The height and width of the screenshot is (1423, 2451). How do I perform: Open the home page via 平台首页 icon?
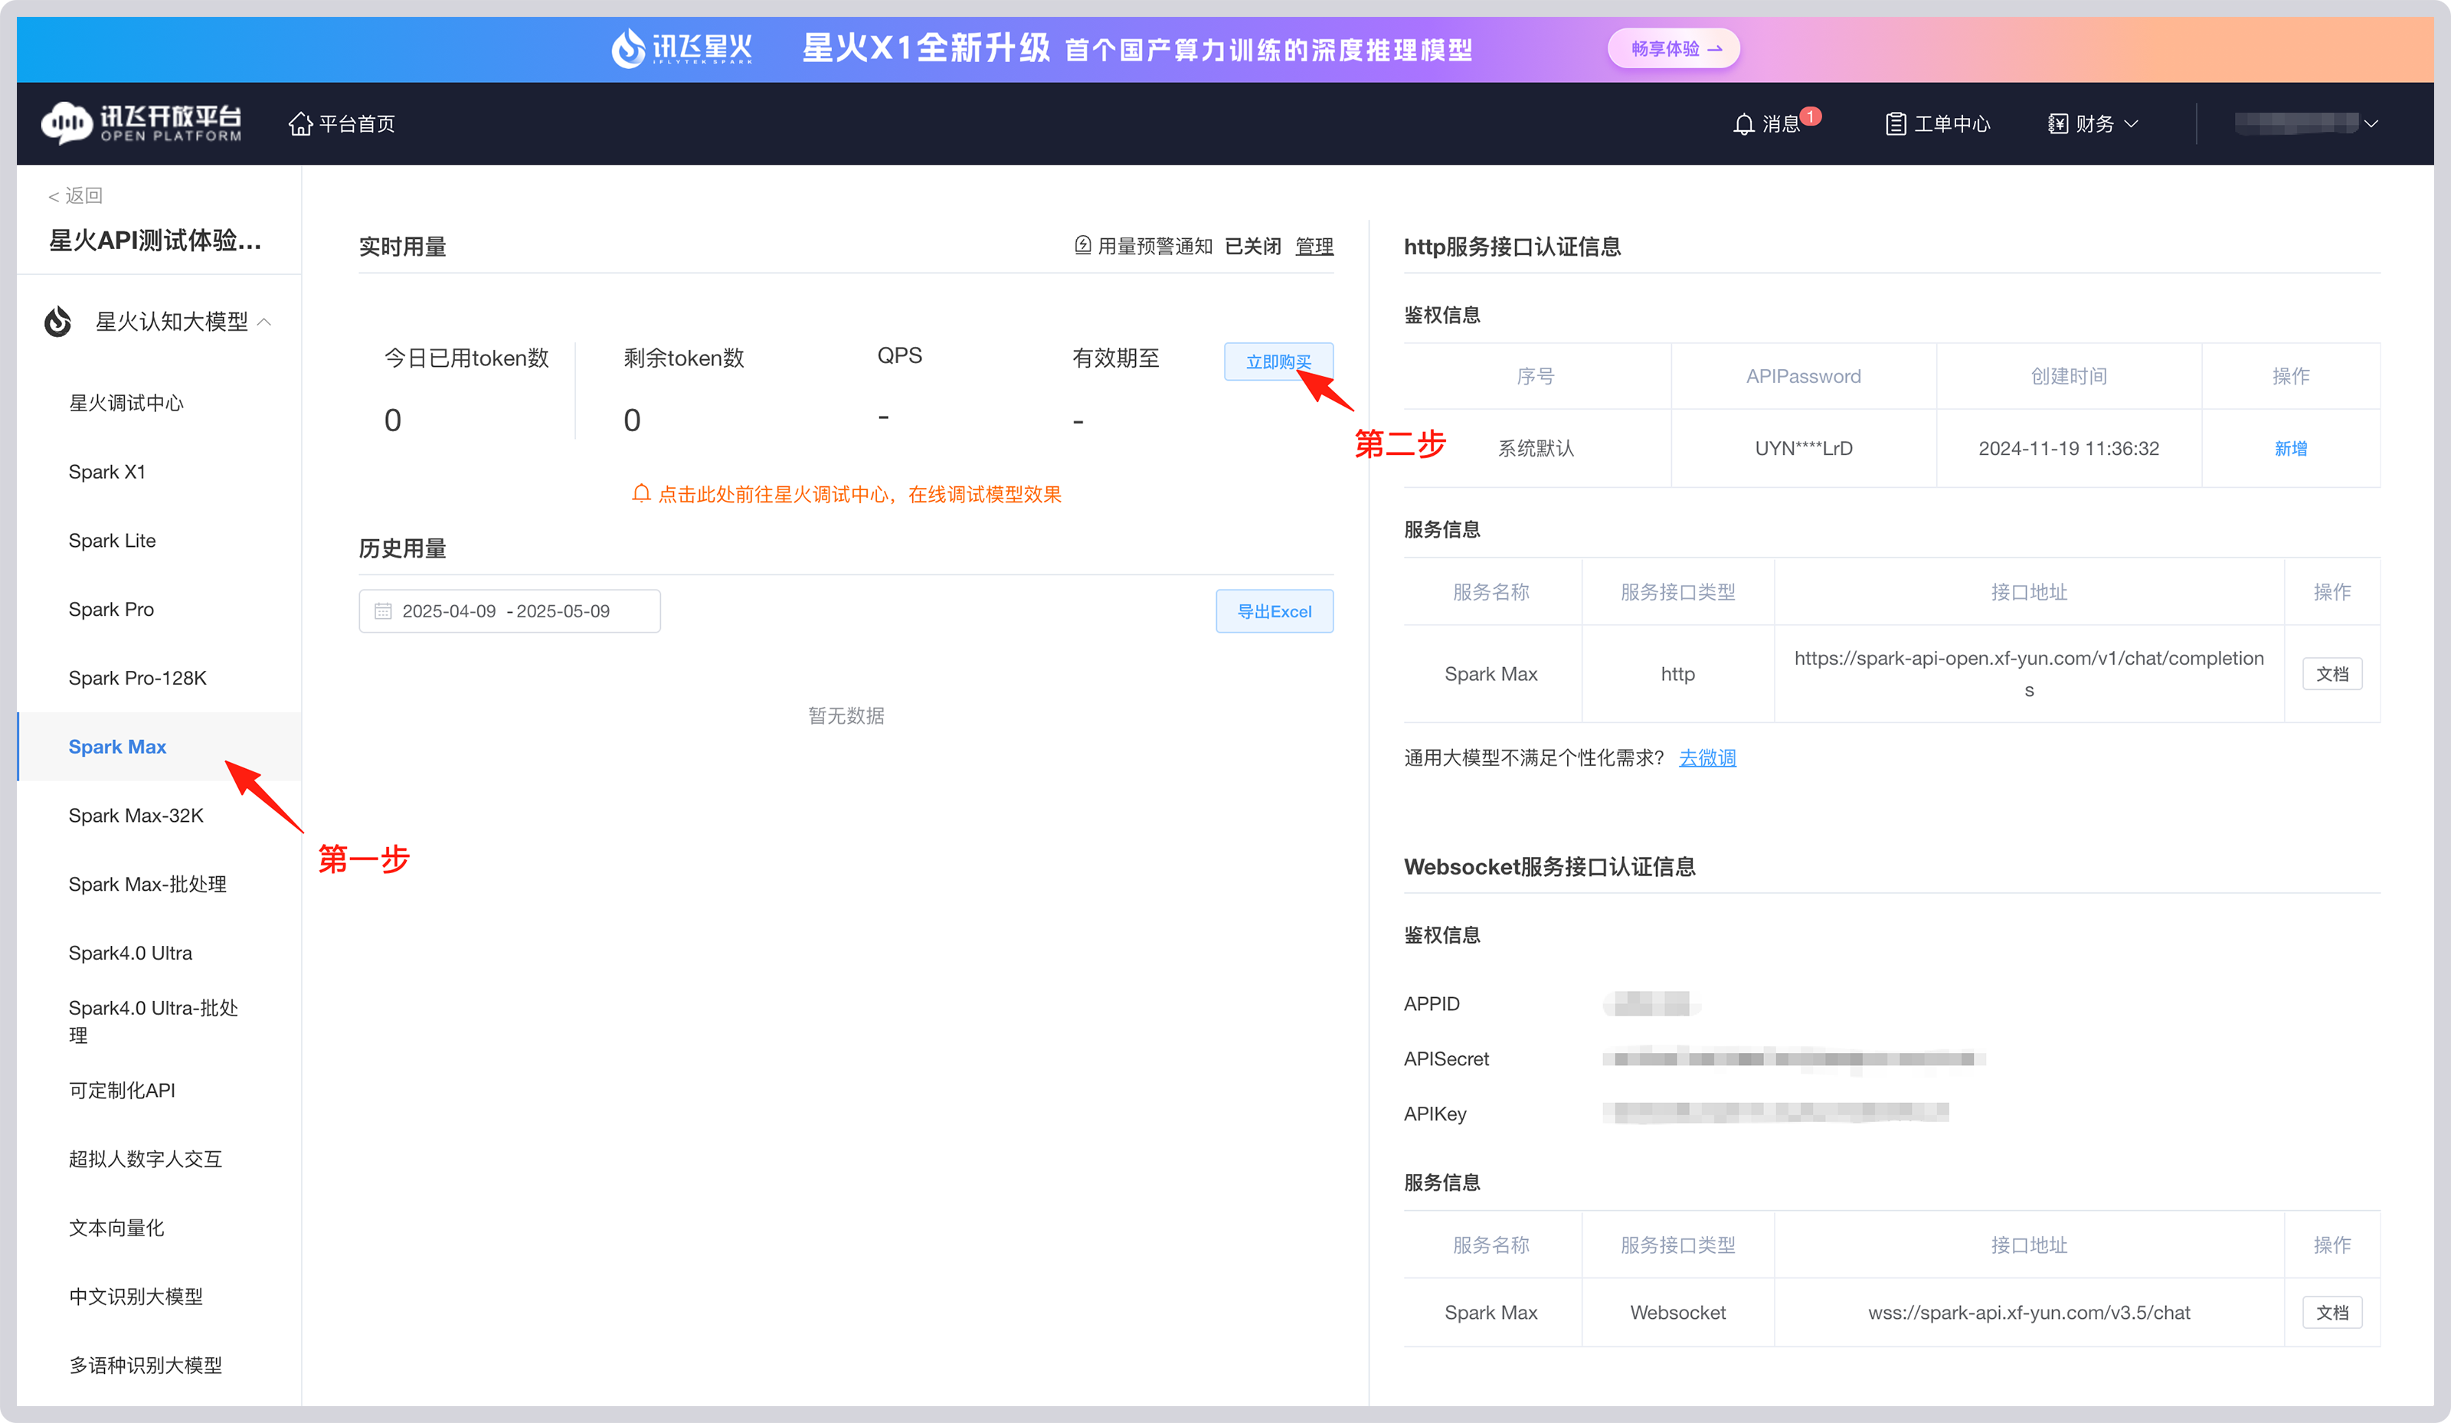click(x=300, y=123)
